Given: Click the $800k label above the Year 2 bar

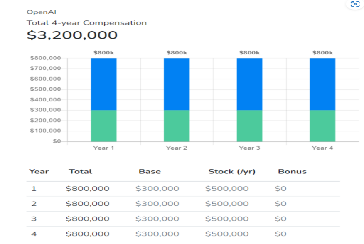Looking at the screenshot, I should (x=177, y=53).
